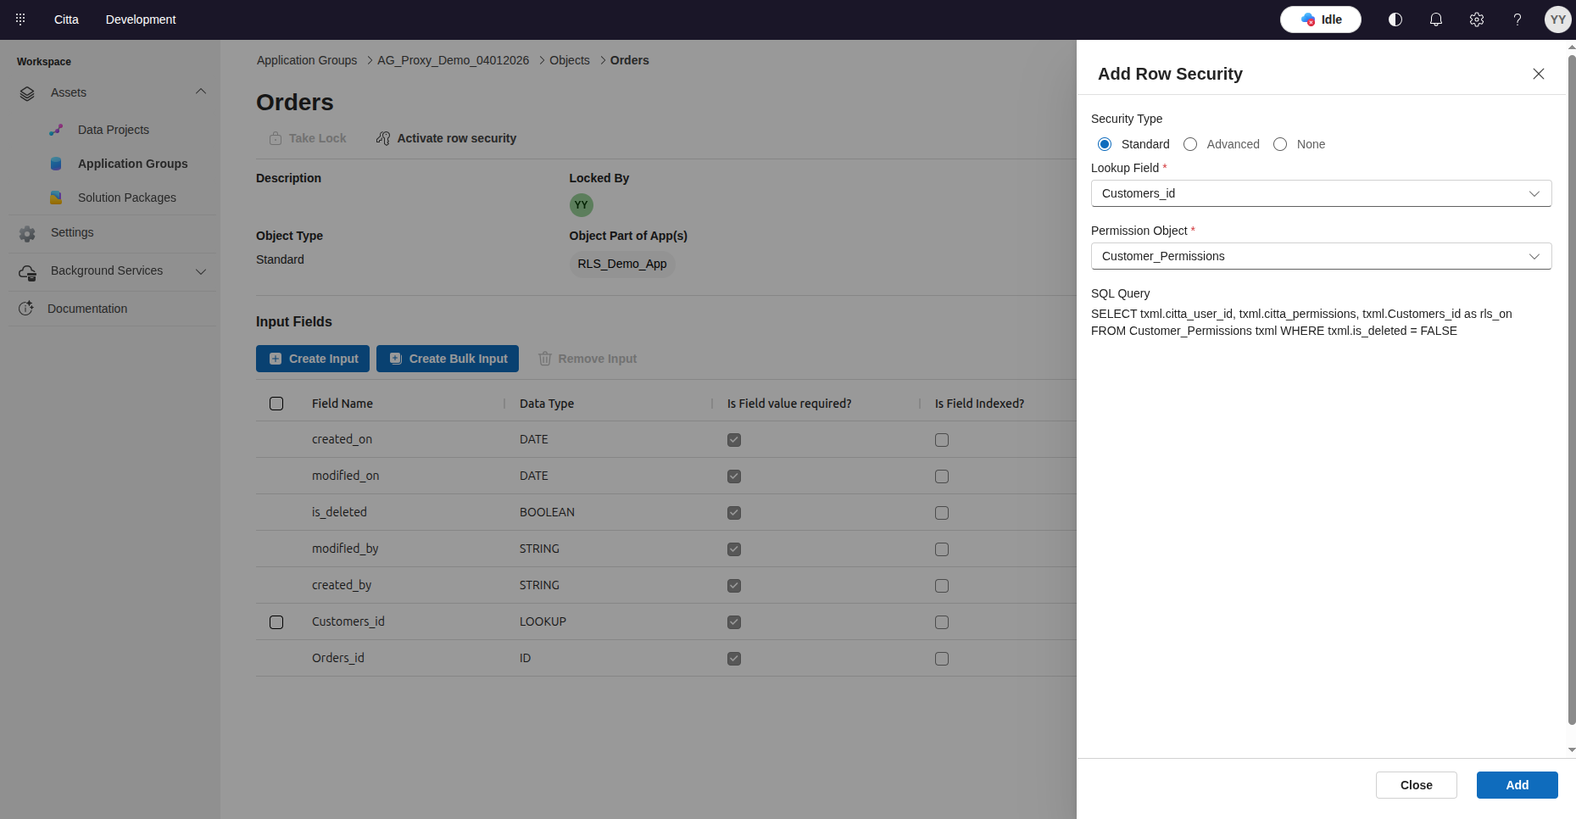The width and height of the screenshot is (1576, 819).
Task: Click the Add button
Action: pyautogui.click(x=1517, y=785)
